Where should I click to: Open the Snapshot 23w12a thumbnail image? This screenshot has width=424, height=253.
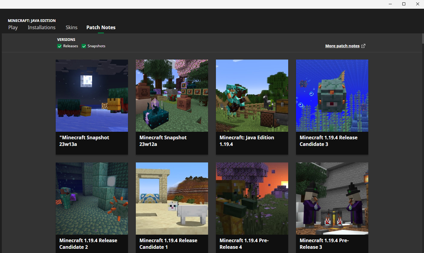pyautogui.click(x=172, y=96)
